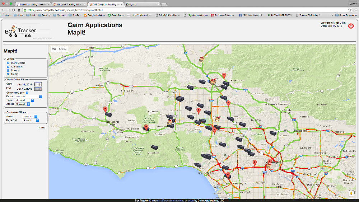
Task: Open the Google Analytics bookmark
Action: [x=94, y=15]
